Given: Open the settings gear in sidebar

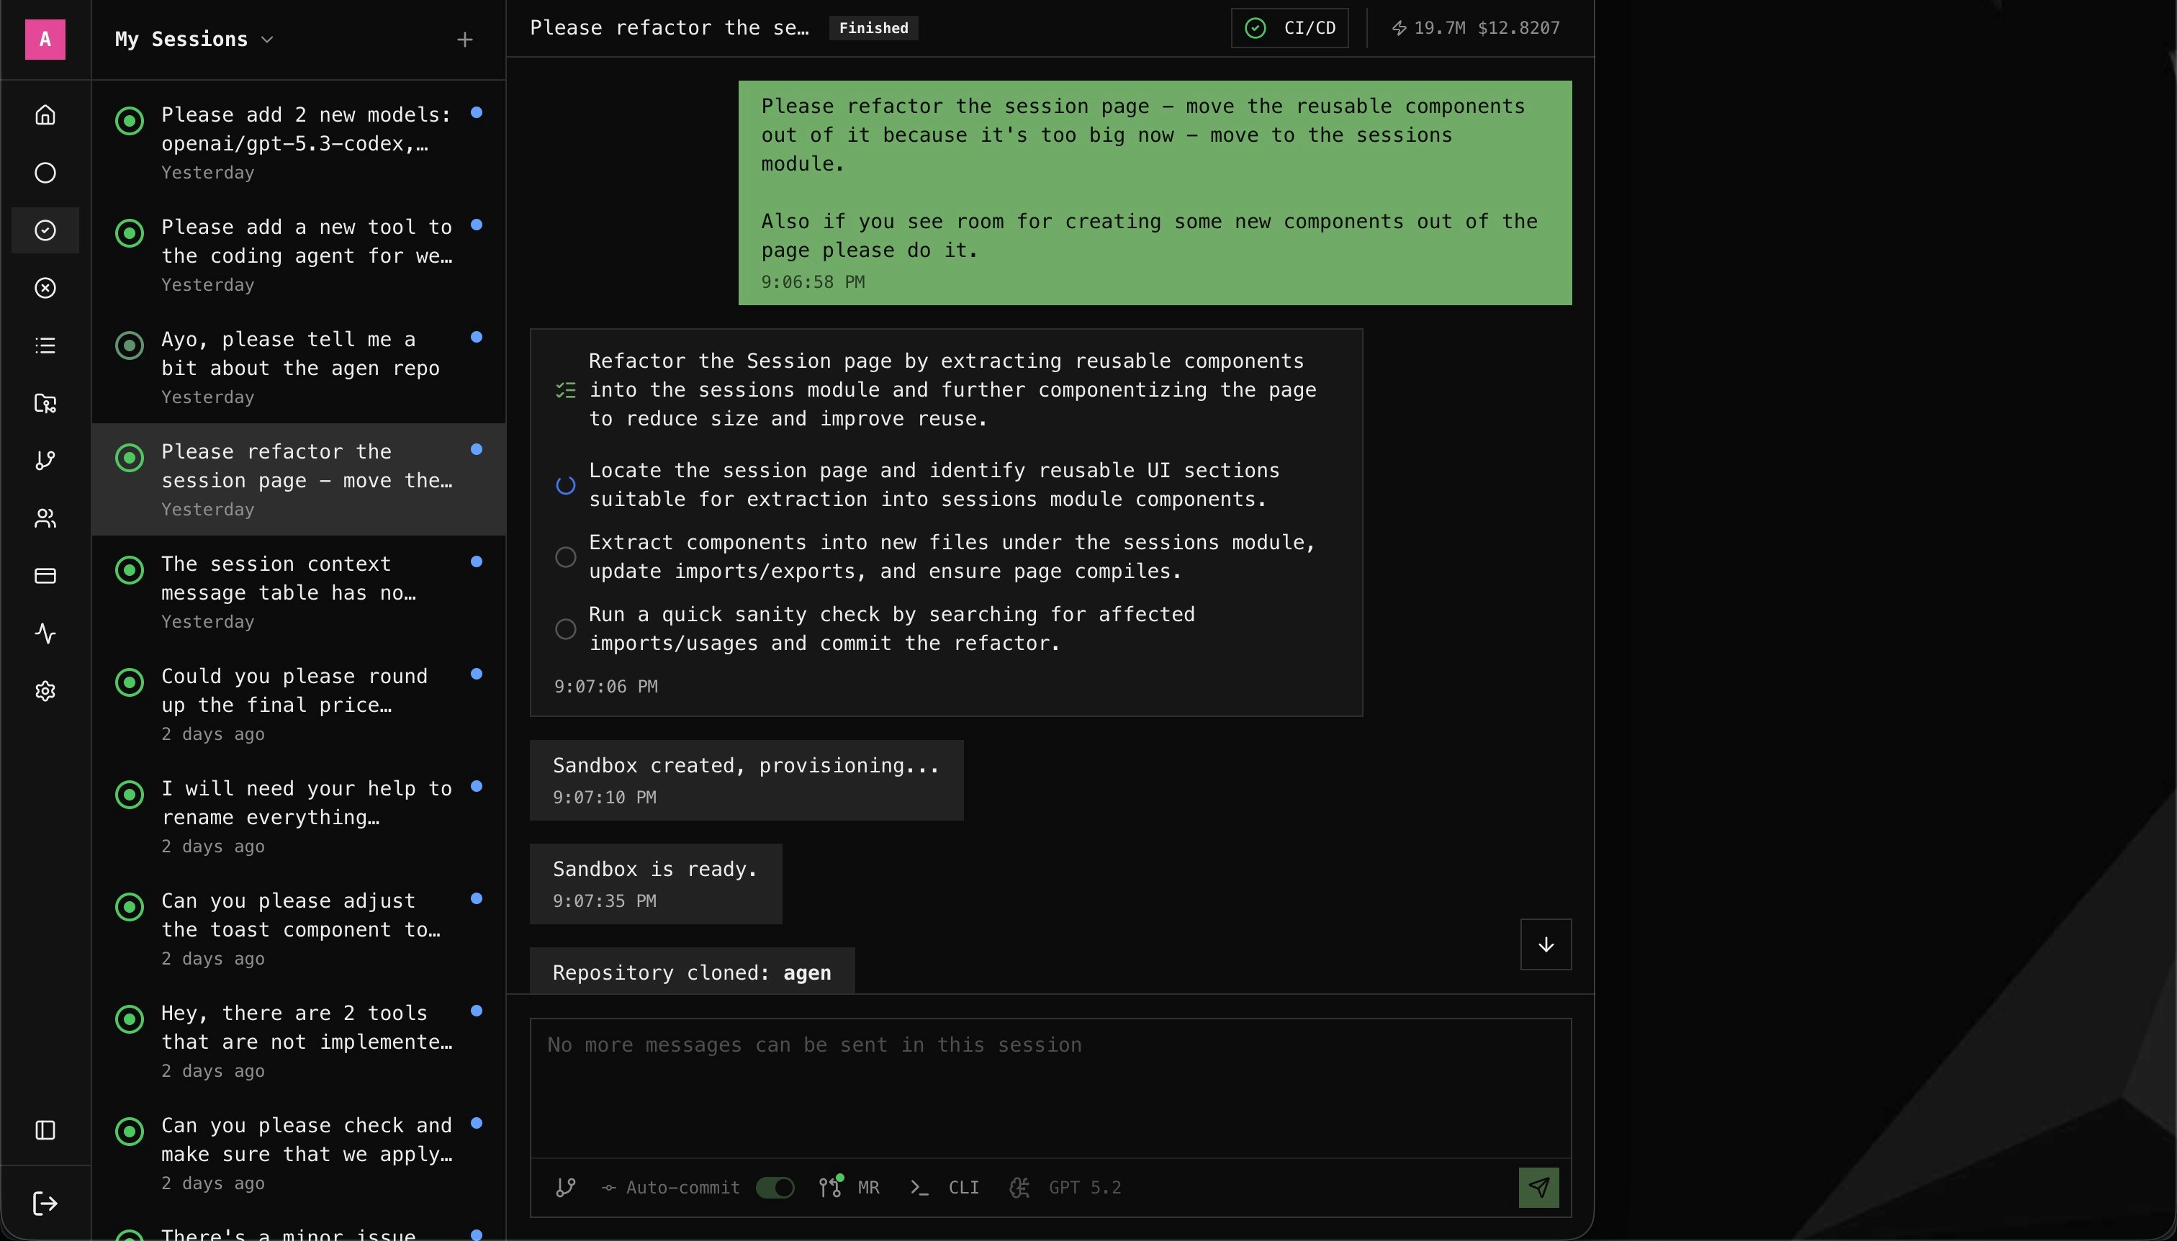Looking at the screenshot, I should click(45, 691).
